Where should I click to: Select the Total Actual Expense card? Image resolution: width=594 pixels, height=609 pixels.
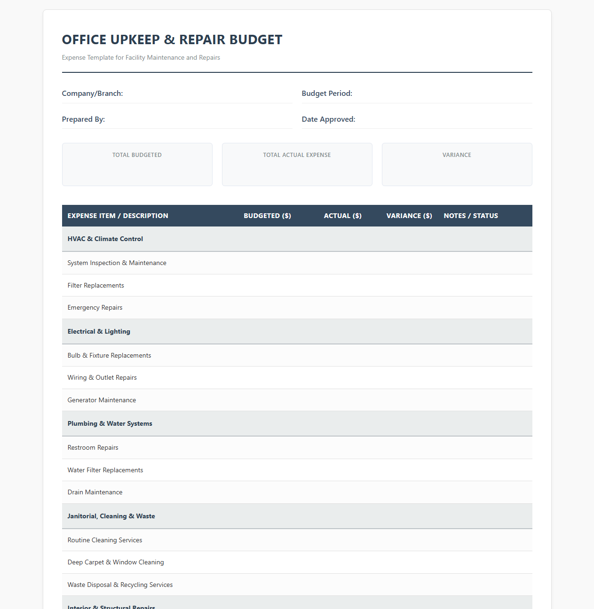(x=297, y=164)
